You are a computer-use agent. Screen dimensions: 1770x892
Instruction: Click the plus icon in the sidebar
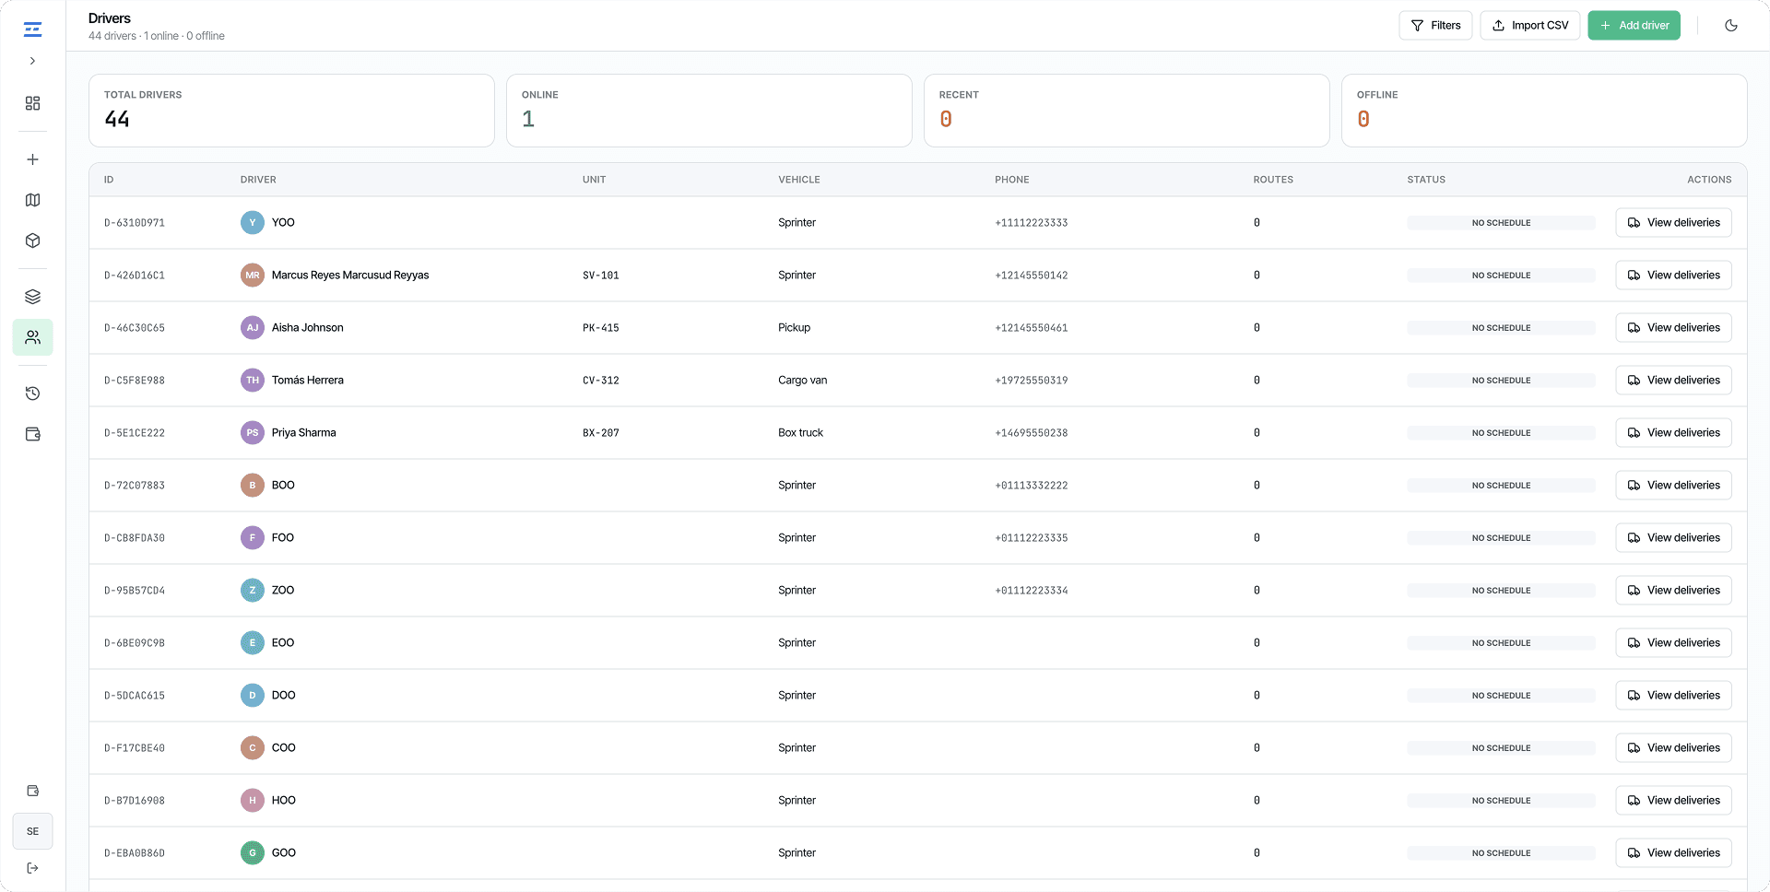(32, 159)
